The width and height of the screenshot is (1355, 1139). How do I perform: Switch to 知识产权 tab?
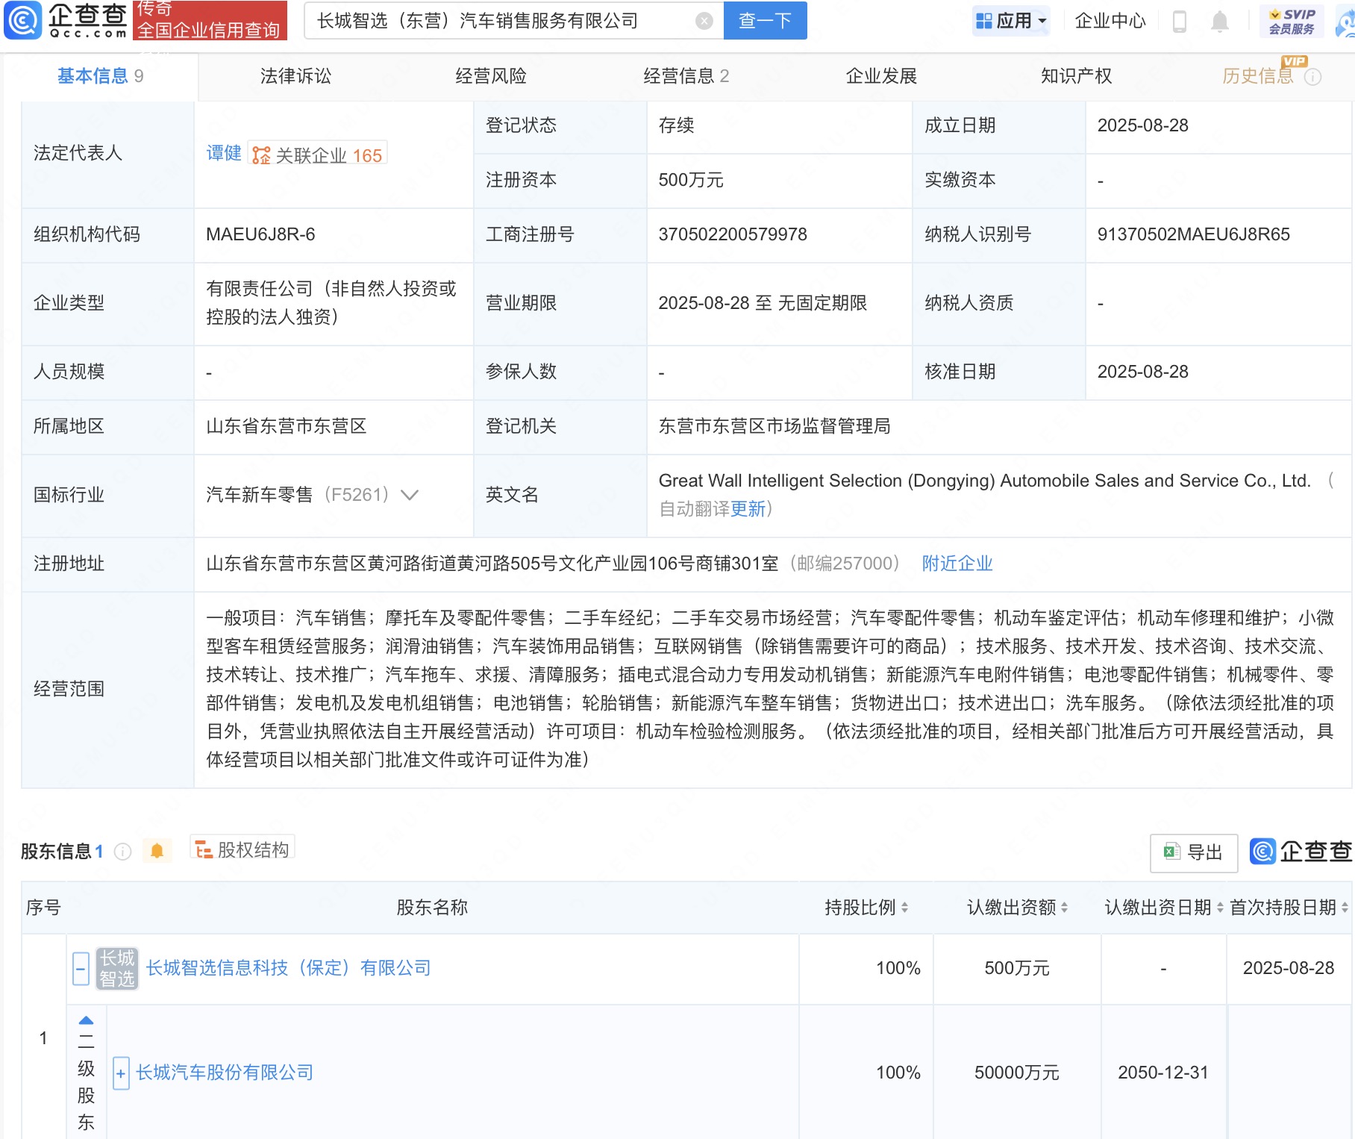(x=1076, y=76)
